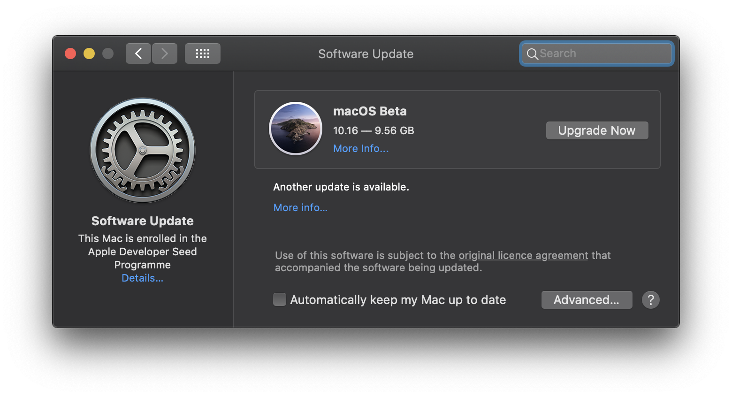Open the Show All preferences grid icon
732x397 pixels.
[202, 53]
